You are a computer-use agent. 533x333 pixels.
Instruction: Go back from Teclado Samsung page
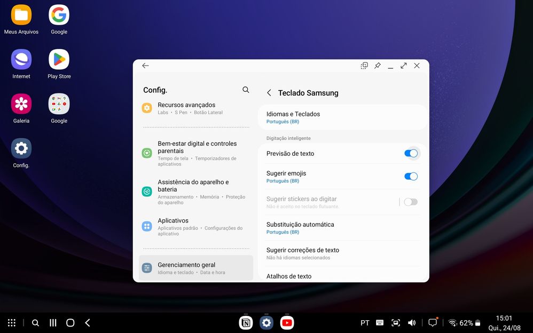tap(269, 93)
